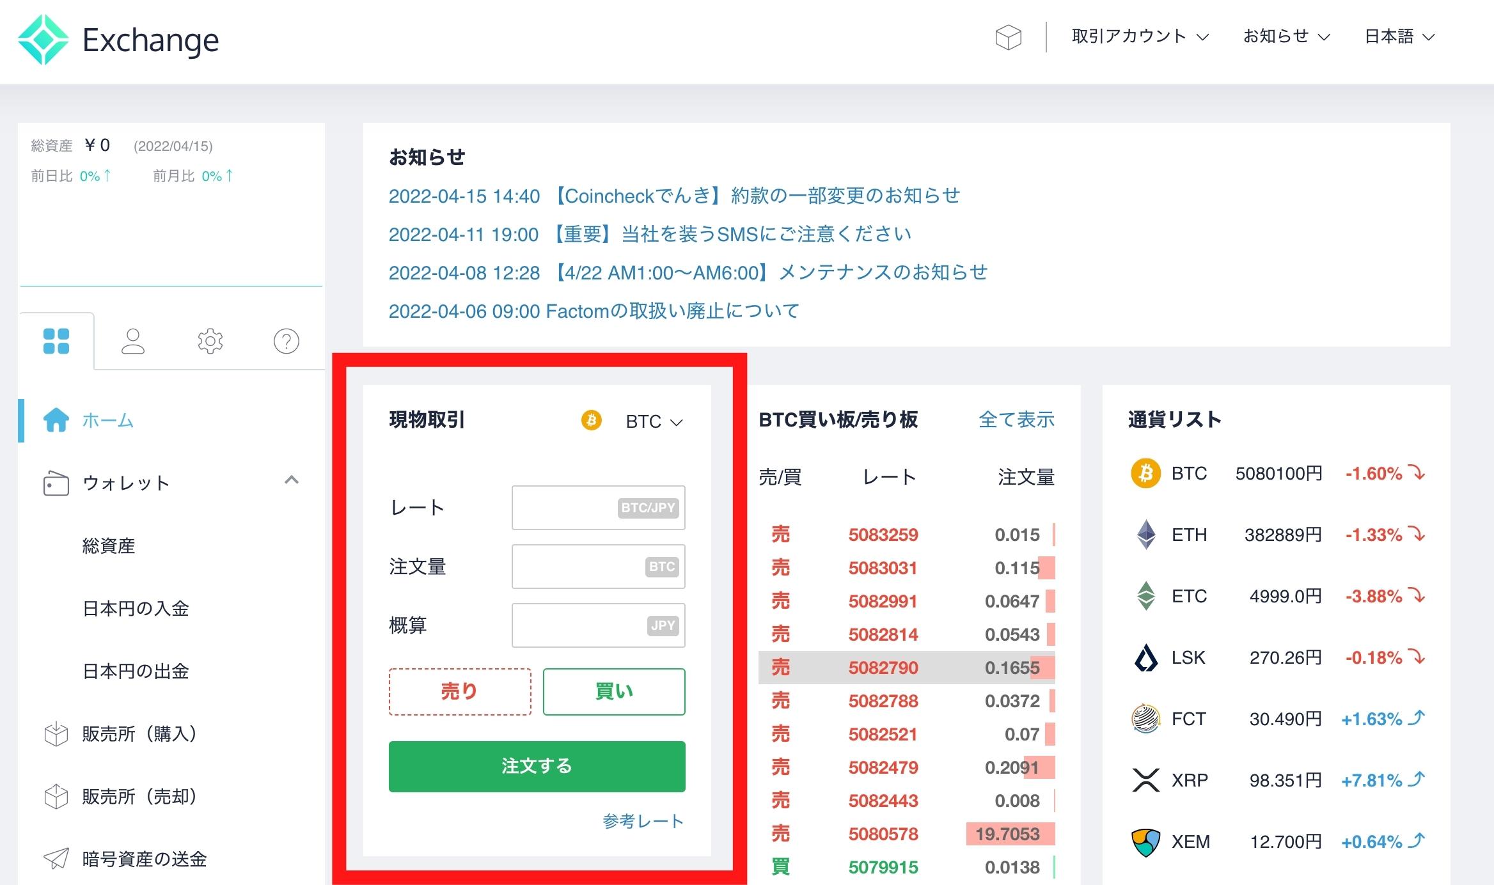
Task: Open the 4/22 メンテナンスのお知らせ link
Action: click(x=688, y=272)
